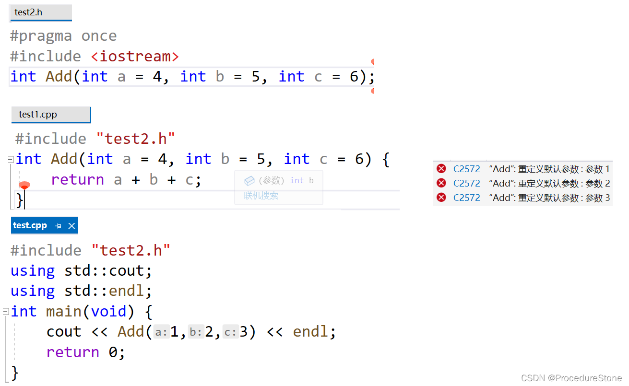Click #pragma once line in test2.h
The image size is (629, 386).
[x=63, y=36]
